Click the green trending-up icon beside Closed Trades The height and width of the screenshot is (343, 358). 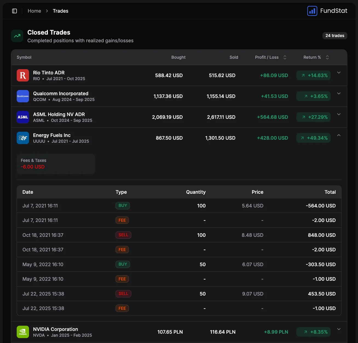(17, 36)
